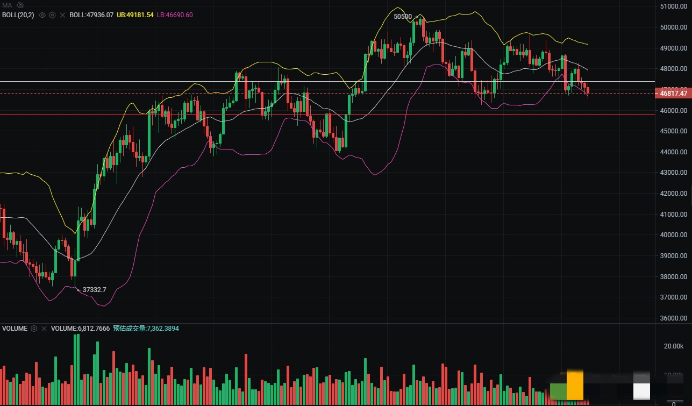Open VOLUME indicator settings hexagon icon
Screen dimensions: 692x406
[34, 328]
